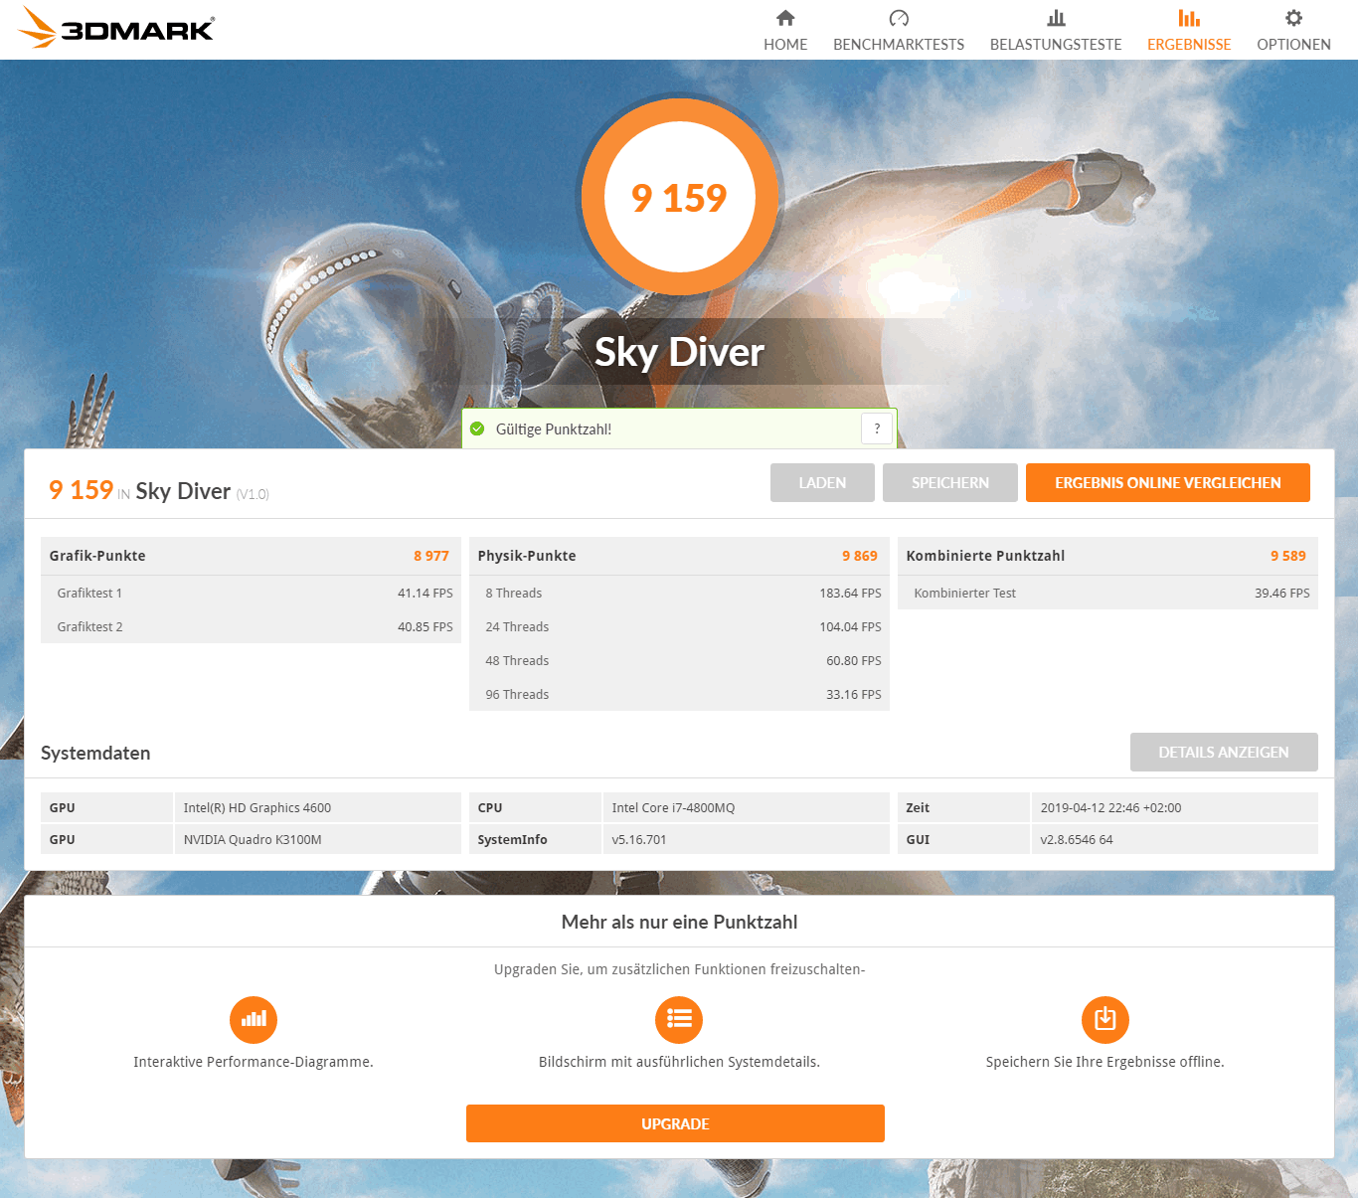Click Bildschirm mit ausführlichen Systemdetails text
The width and height of the screenshot is (1358, 1198).
(679, 1062)
